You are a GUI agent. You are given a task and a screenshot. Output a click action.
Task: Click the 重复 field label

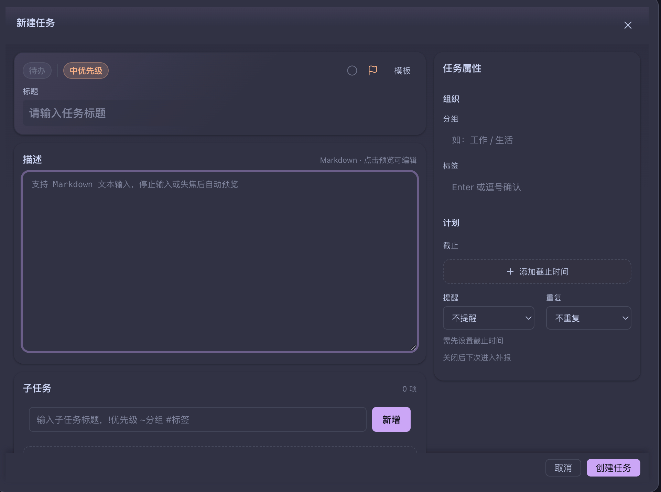pos(554,298)
